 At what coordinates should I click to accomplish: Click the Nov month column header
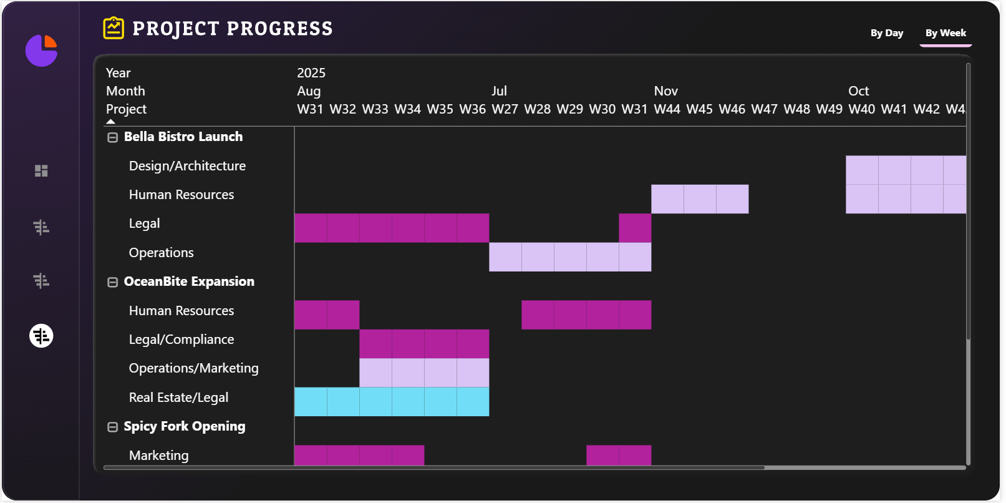pyautogui.click(x=665, y=91)
